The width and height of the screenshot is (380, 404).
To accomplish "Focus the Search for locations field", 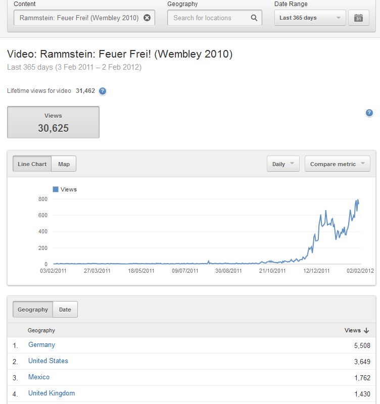I will point(214,18).
